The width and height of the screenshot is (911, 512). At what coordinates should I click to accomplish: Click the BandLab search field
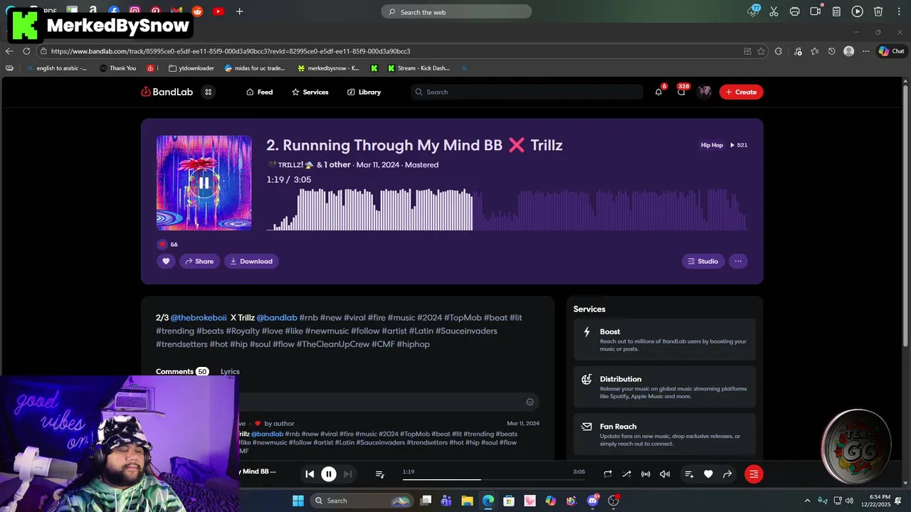coord(527,92)
